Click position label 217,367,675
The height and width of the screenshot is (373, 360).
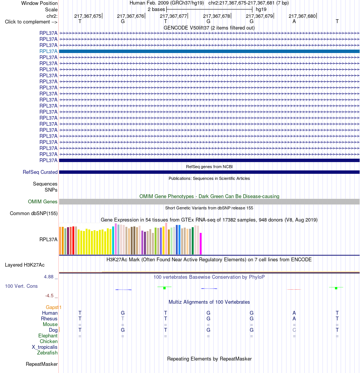pyautogui.click(x=88, y=16)
